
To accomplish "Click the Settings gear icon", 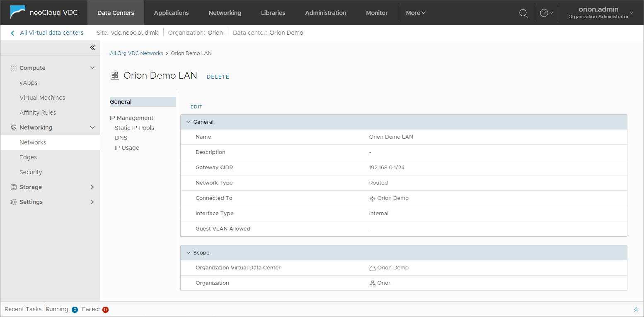I will coord(14,202).
